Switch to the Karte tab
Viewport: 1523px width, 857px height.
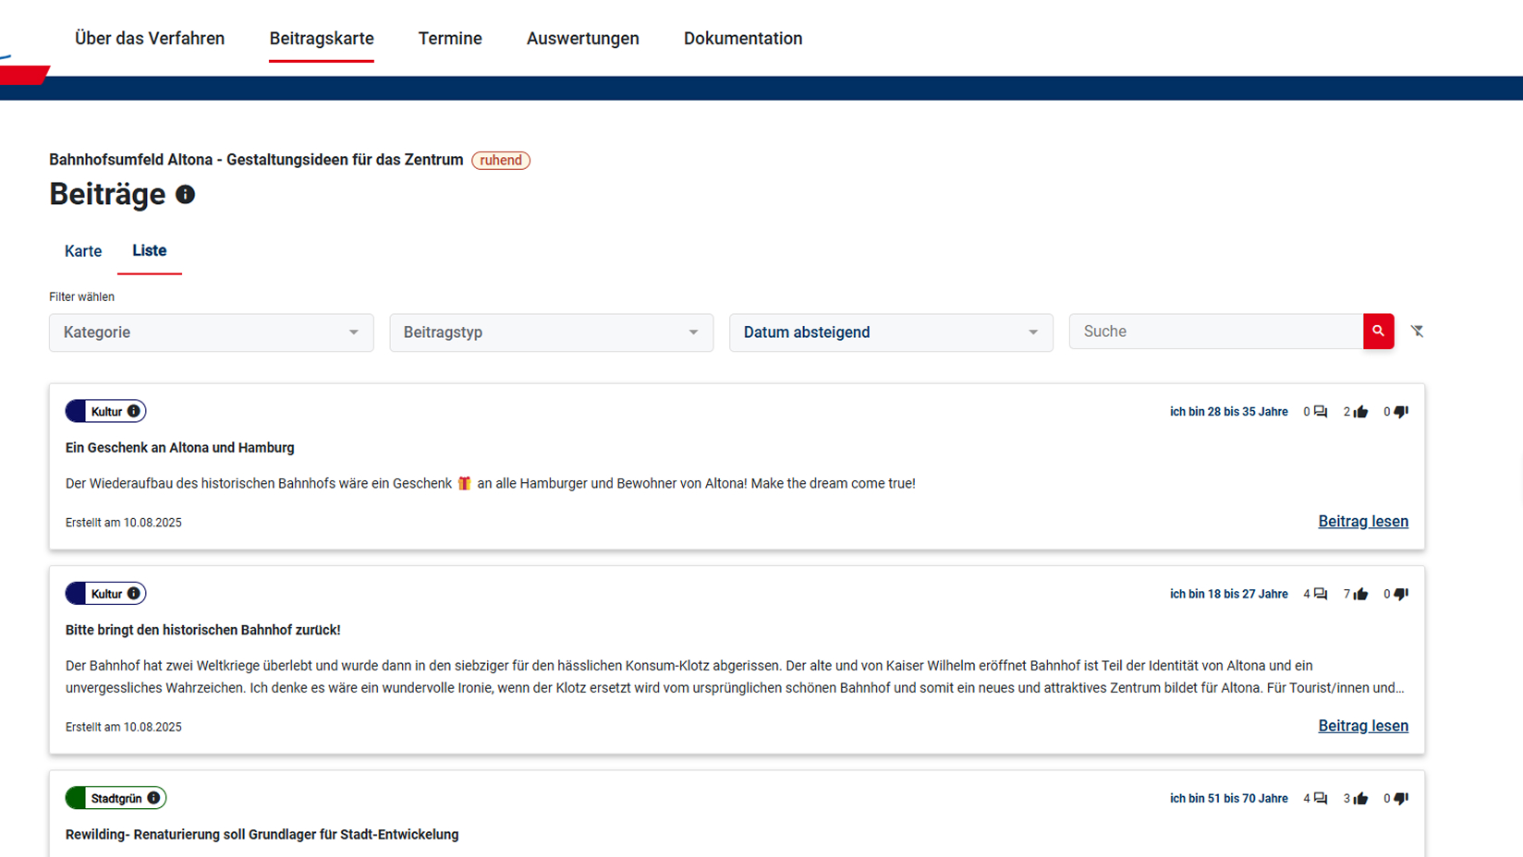click(x=83, y=250)
